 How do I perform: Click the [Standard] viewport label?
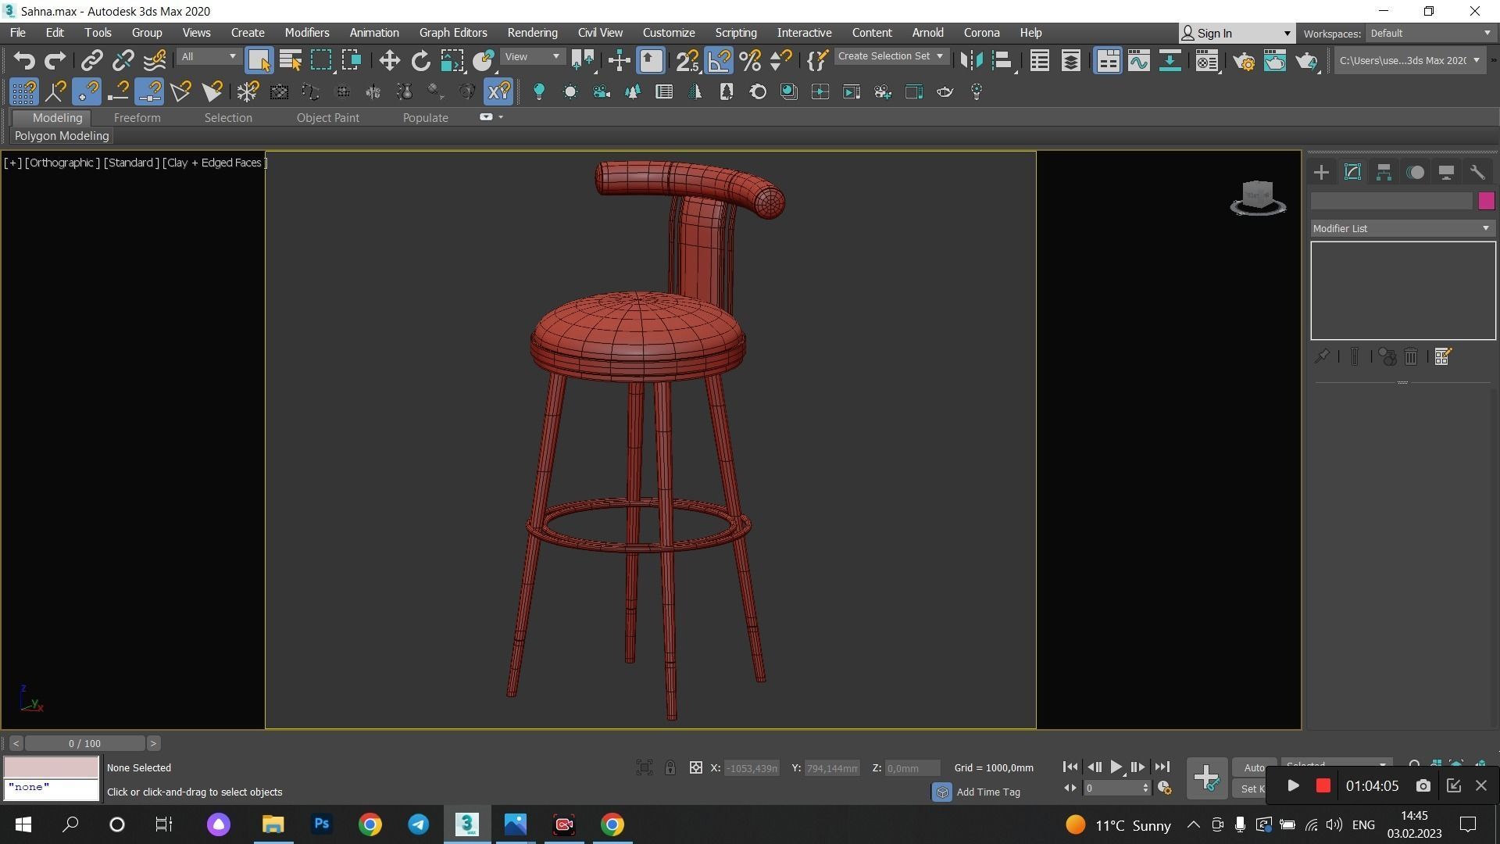131,163
